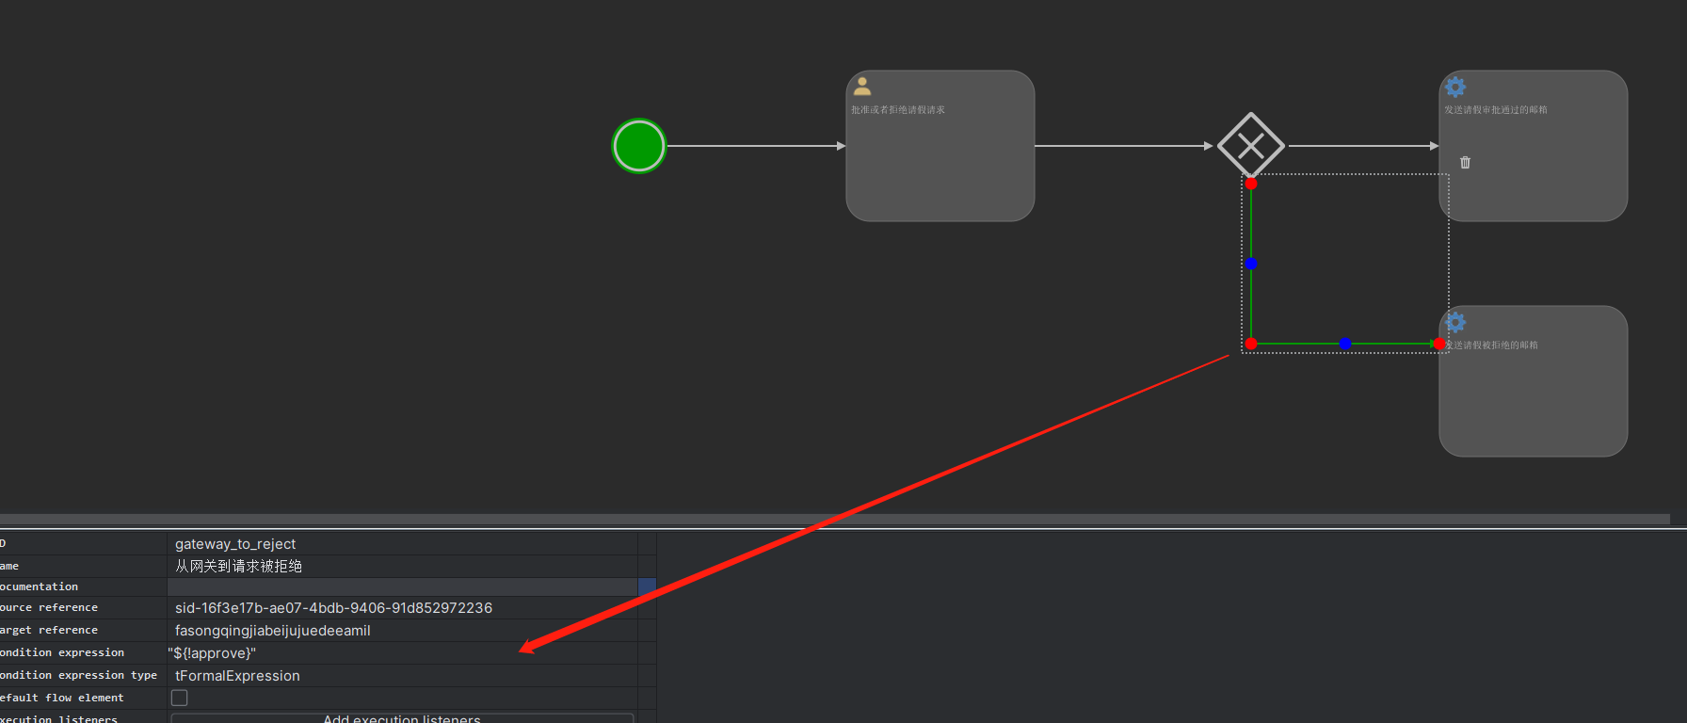Edit ID value gateway_to_reject

(235, 544)
